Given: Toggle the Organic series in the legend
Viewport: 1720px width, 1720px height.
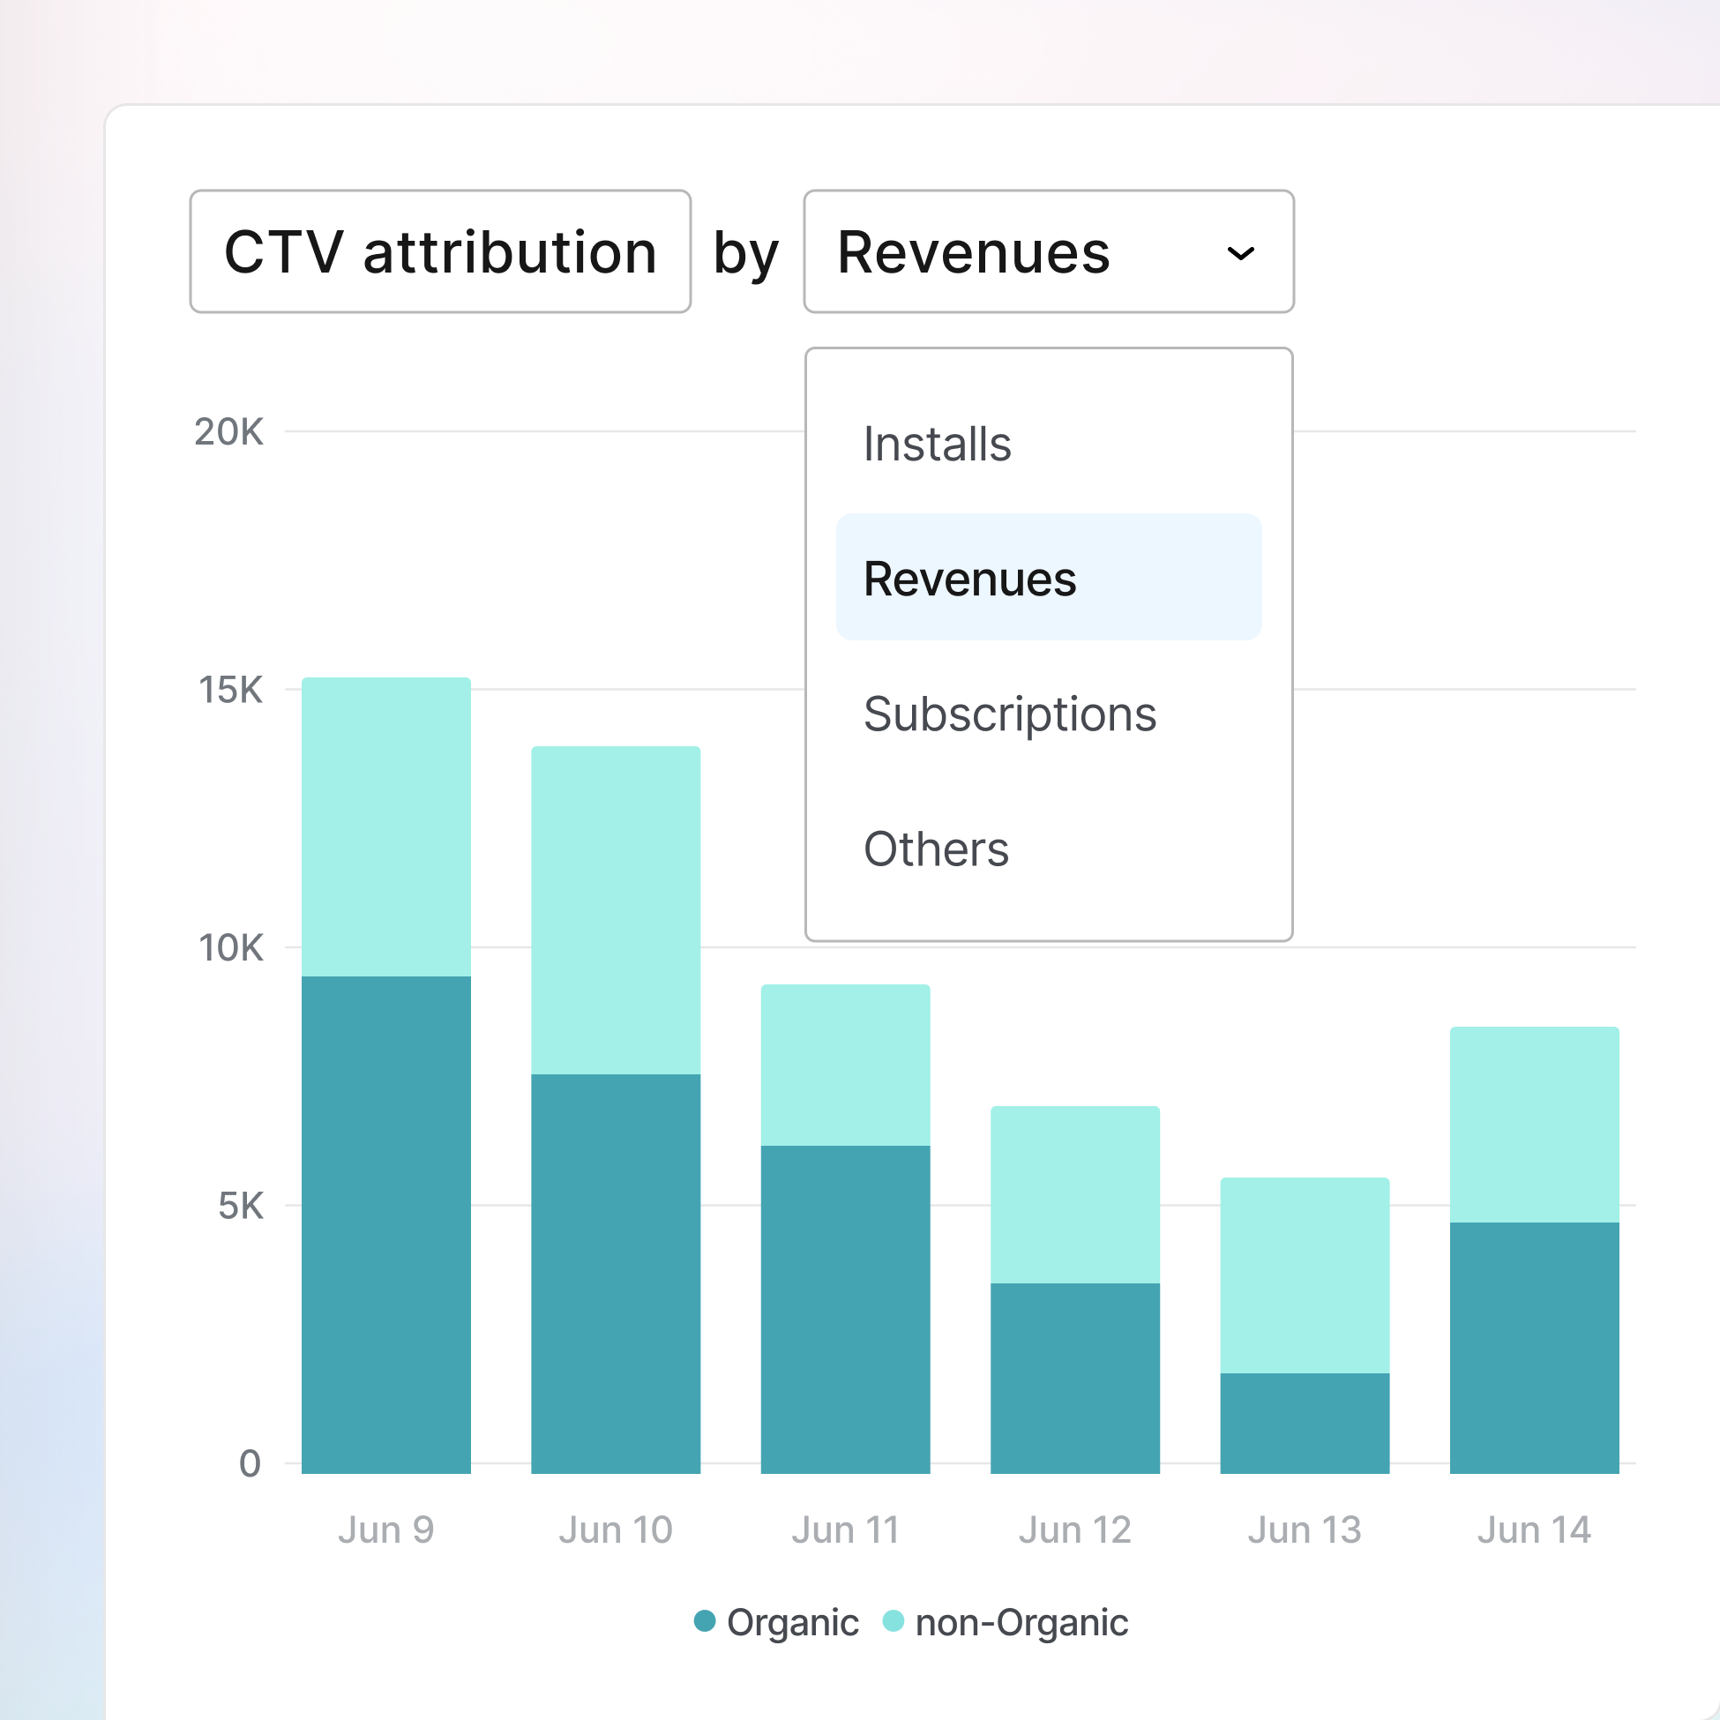Looking at the screenshot, I should [x=790, y=1621].
